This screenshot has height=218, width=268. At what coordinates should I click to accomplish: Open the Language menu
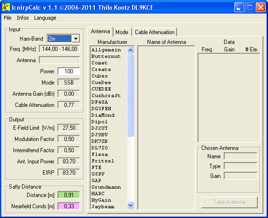click(45, 18)
